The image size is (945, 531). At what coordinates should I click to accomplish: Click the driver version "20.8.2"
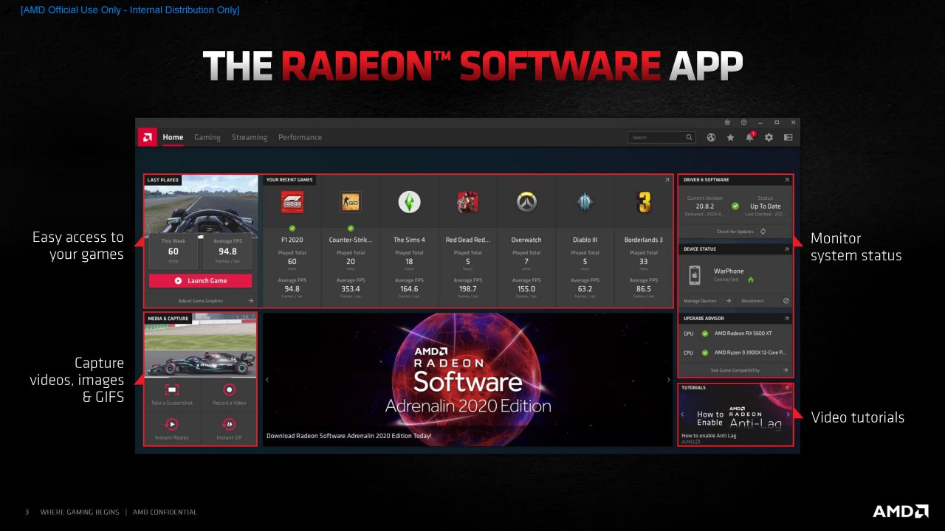[x=704, y=206]
